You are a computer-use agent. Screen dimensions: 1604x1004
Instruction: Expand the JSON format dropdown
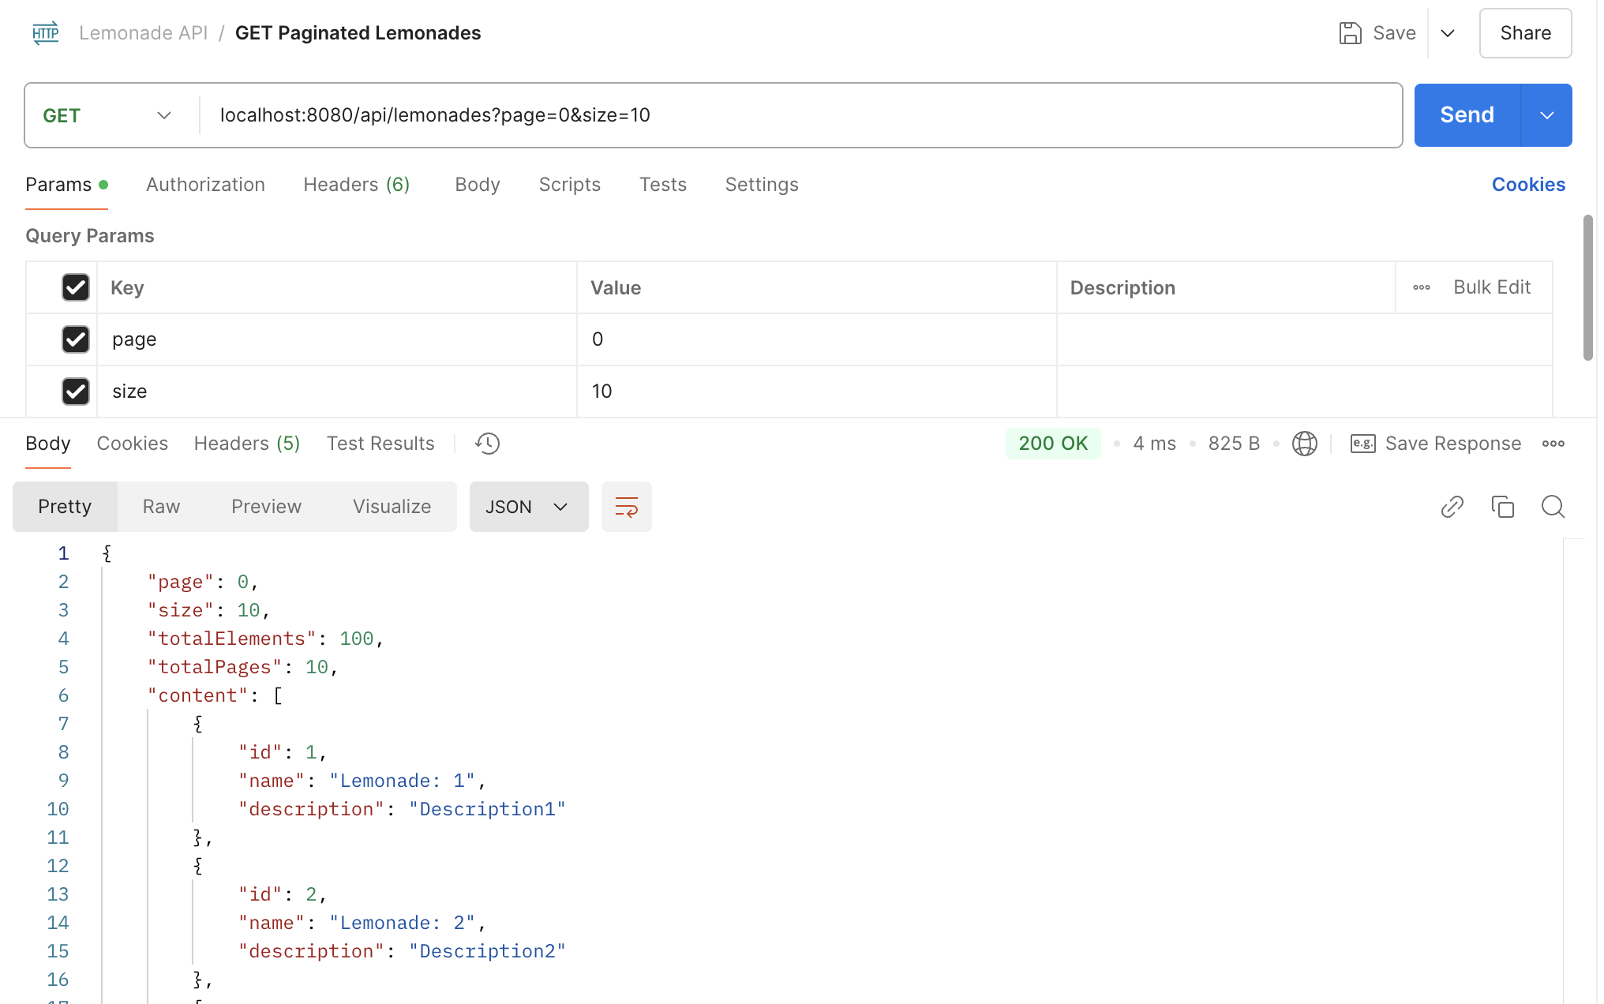click(x=528, y=507)
